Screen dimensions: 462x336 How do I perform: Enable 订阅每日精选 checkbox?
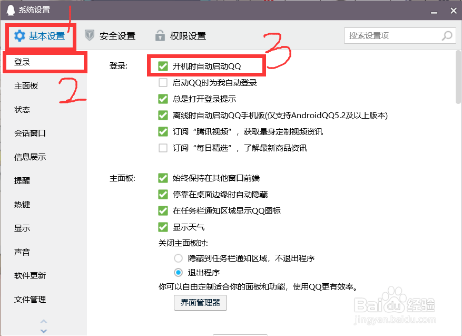click(163, 148)
